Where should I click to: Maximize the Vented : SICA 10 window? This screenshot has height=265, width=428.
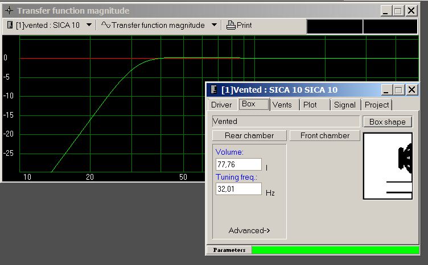click(398, 89)
